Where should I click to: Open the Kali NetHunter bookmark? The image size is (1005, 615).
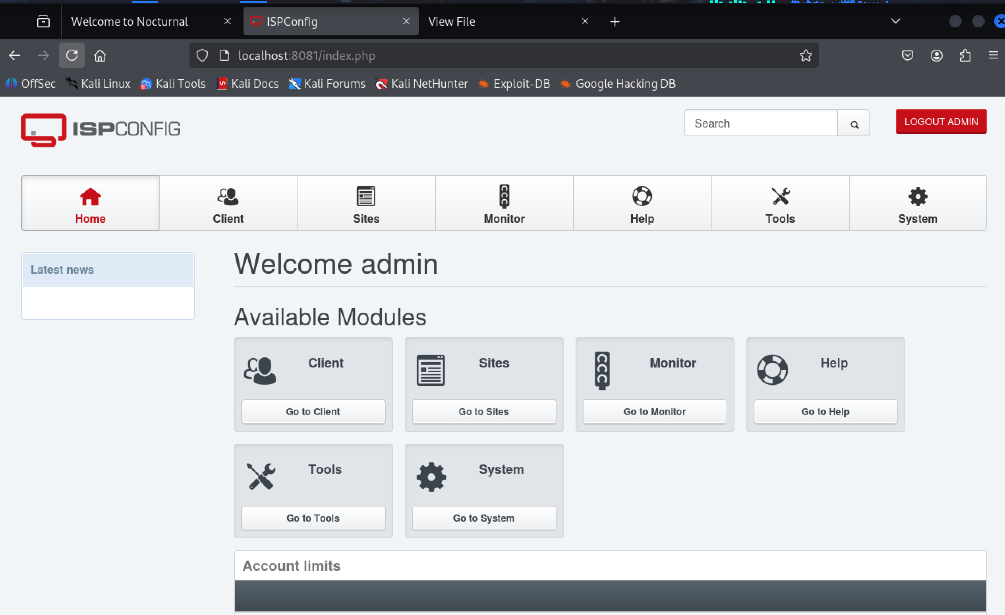(422, 83)
